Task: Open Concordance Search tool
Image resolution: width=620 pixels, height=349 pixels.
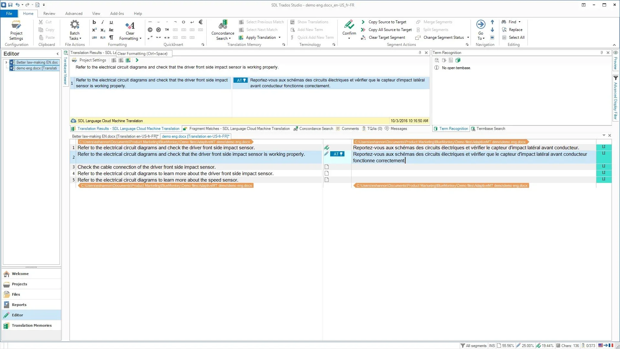Action: pyautogui.click(x=223, y=25)
